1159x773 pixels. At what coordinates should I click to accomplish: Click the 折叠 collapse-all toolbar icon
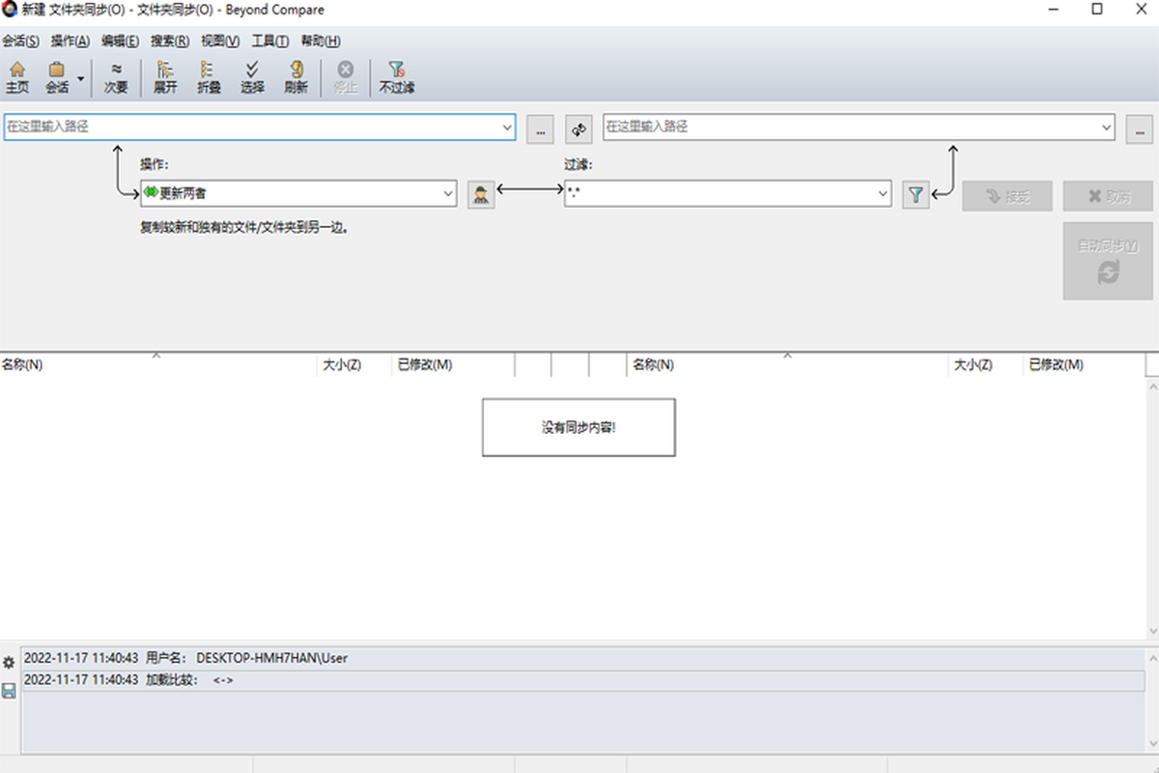click(x=209, y=77)
